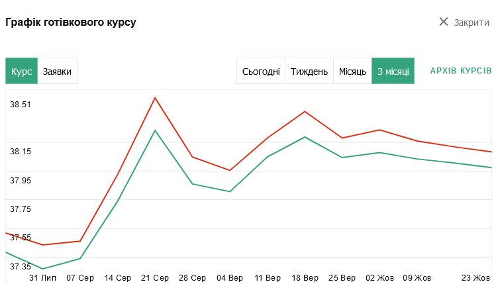
Task: Click green line point at 18 Вер
Action: [x=305, y=137]
